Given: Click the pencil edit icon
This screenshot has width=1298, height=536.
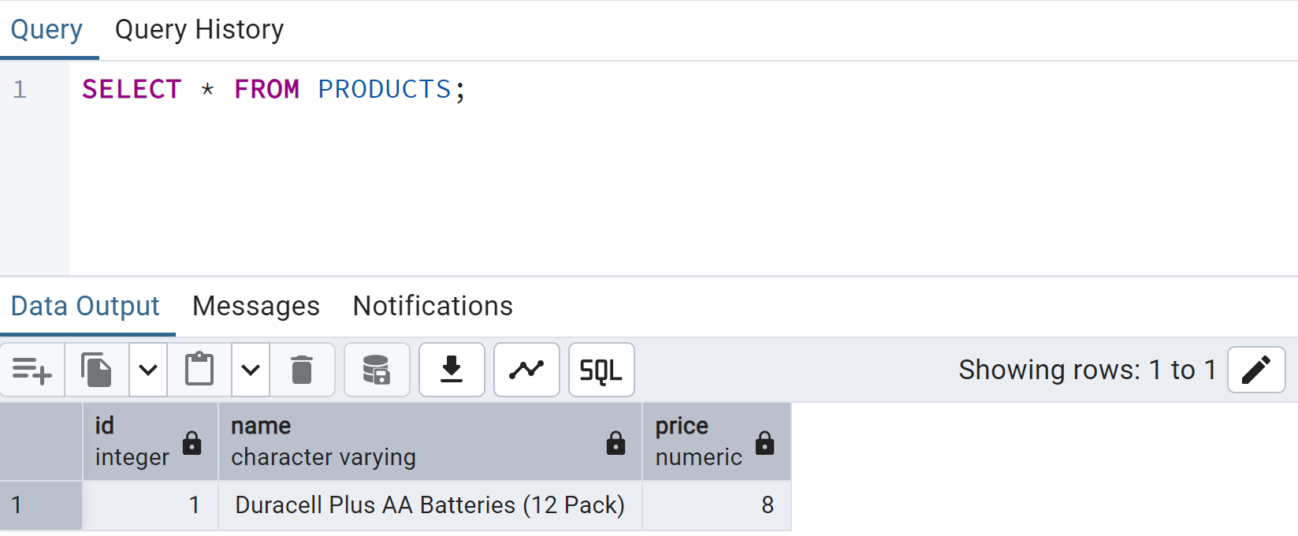Looking at the screenshot, I should 1256,370.
